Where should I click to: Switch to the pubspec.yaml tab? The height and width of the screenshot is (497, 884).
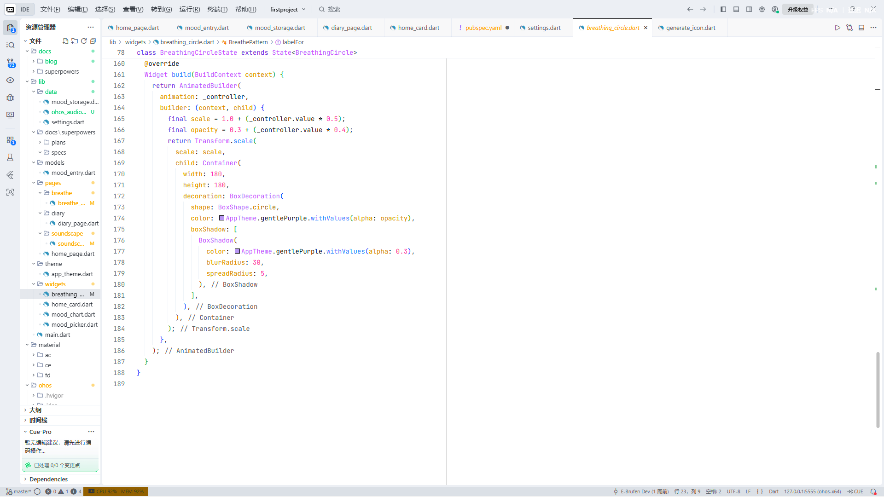(483, 28)
